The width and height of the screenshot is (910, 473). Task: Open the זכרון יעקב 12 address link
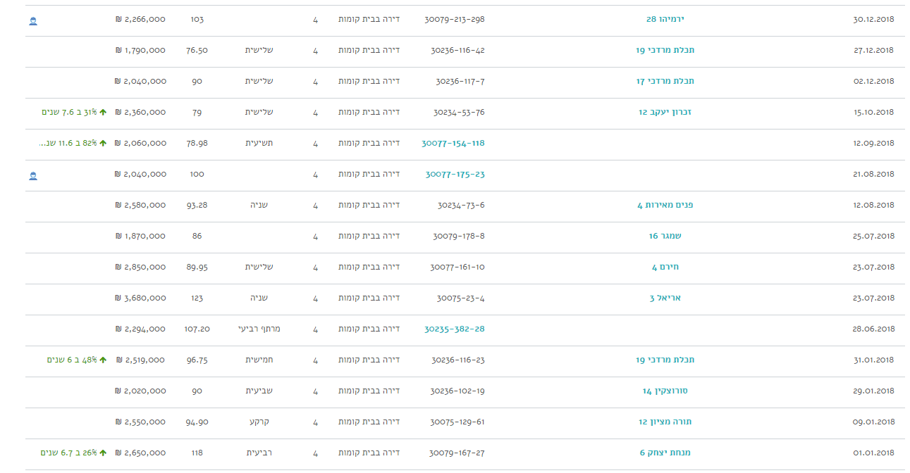point(665,113)
